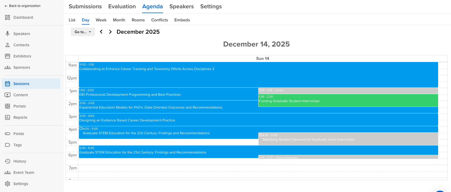Open the gray Lunch session block

[x=348, y=90]
